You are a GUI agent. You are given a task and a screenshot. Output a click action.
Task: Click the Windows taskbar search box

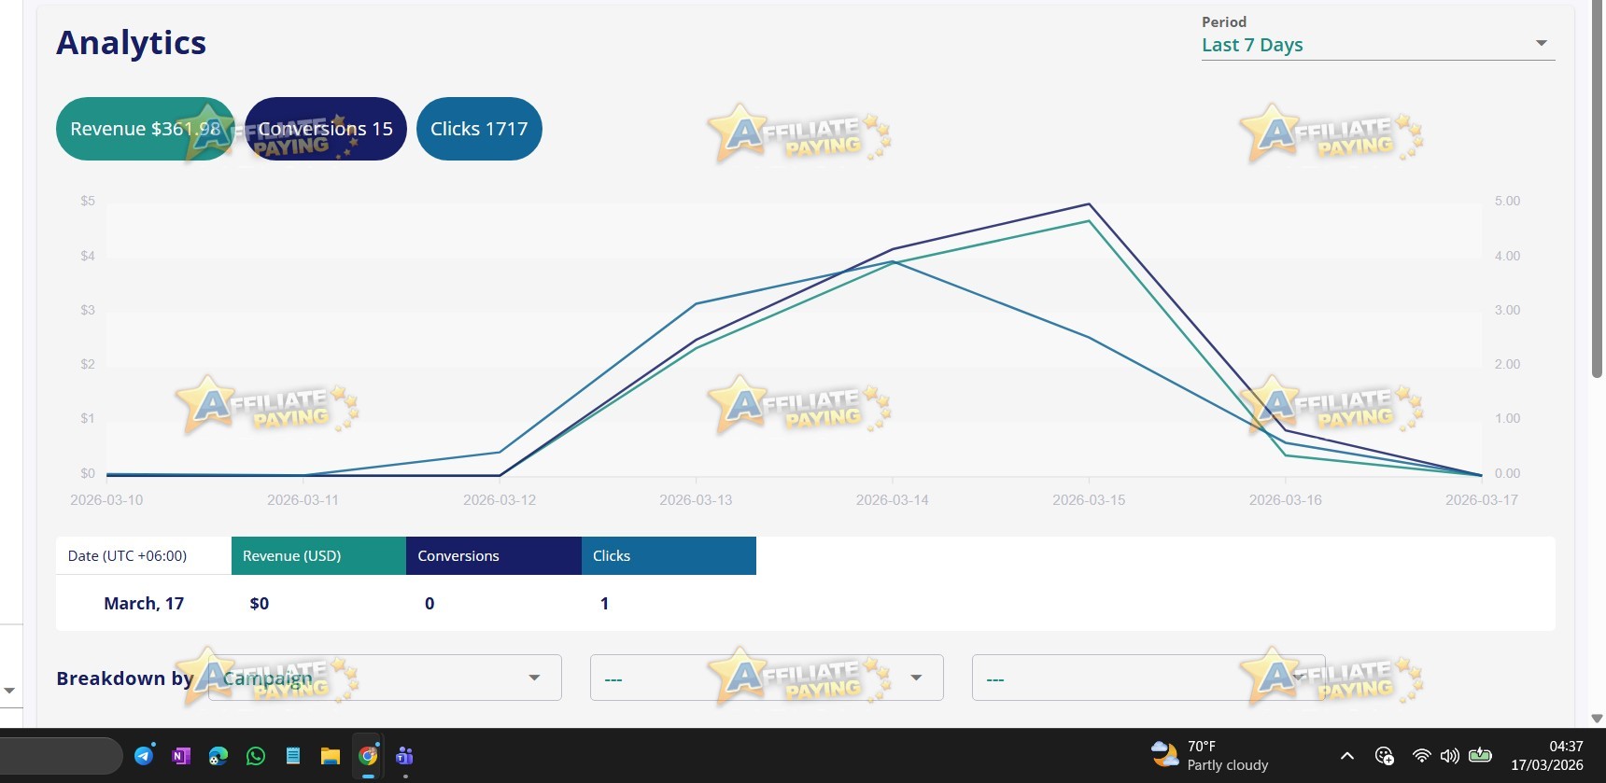(x=61, y=756)
